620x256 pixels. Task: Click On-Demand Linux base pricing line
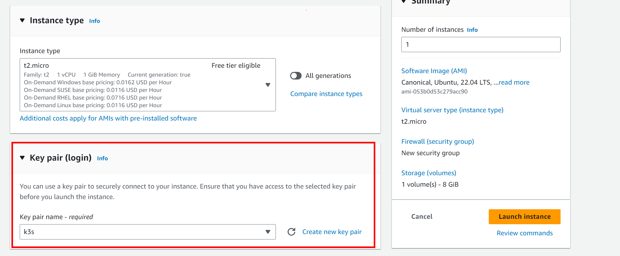[93, 105]
